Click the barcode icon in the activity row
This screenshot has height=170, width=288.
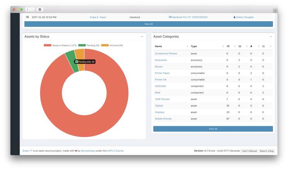point(27,17)
